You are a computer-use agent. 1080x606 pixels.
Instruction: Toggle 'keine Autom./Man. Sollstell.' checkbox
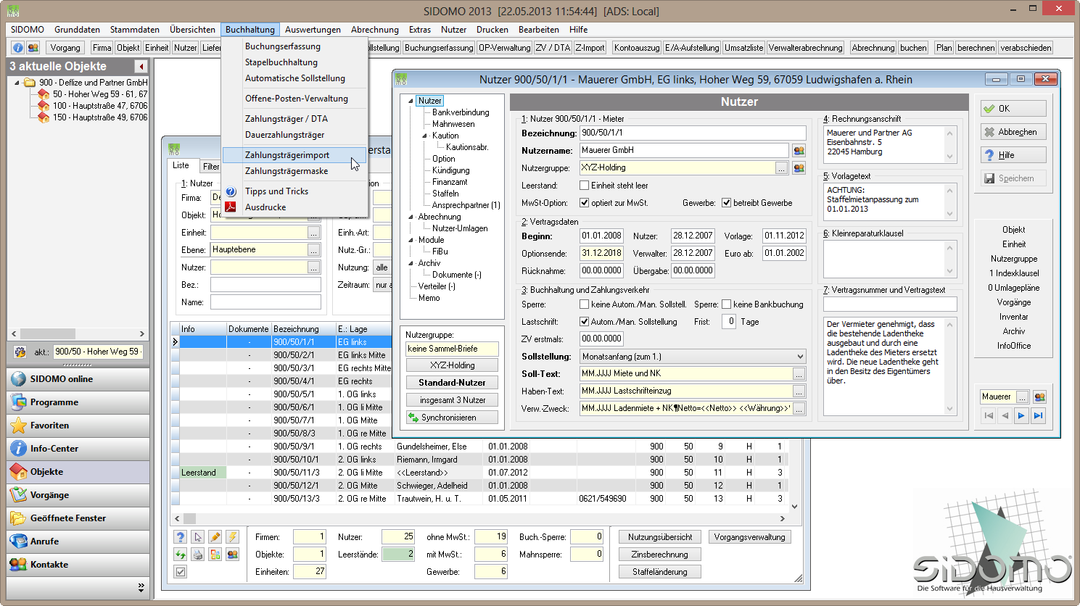click(584, 304)
